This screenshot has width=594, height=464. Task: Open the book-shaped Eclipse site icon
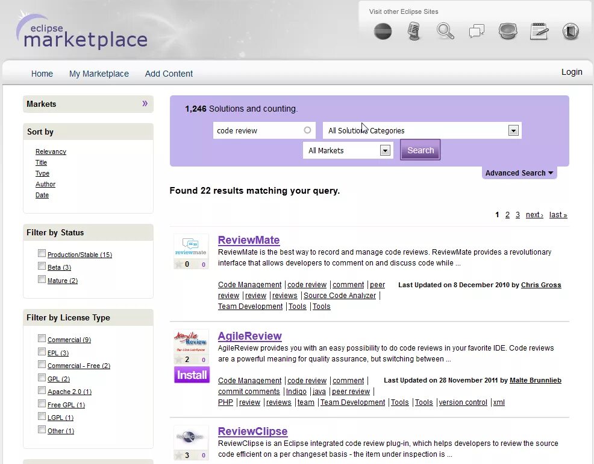(571, 31)
